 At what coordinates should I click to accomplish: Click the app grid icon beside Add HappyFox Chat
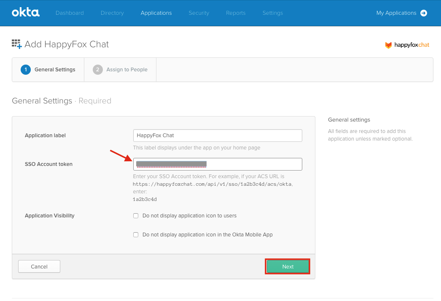click(16, 43)
